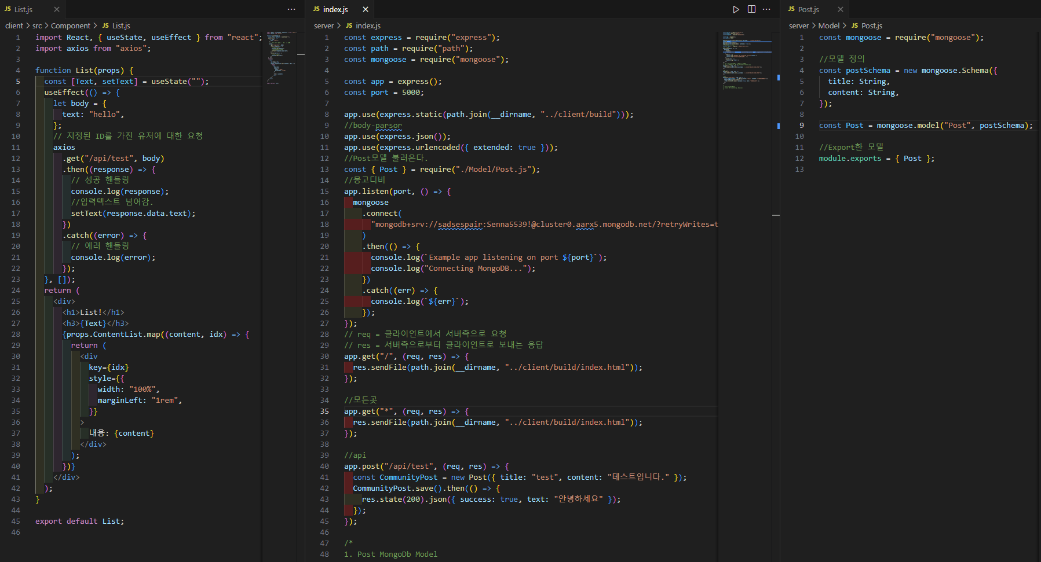Split the index.js editor
The height and width of the screenshot is (562, 1041).
click(x=751, y=9)
